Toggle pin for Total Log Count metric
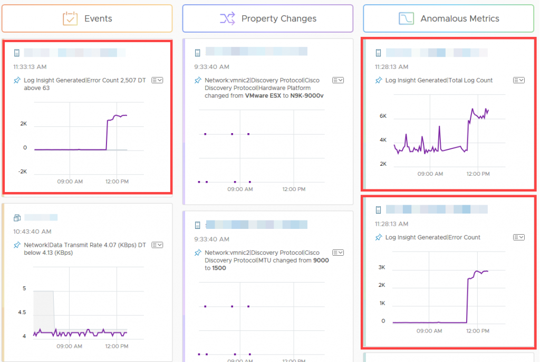The height and width of the screenshot is (362, 540). [x=378, y=81]
